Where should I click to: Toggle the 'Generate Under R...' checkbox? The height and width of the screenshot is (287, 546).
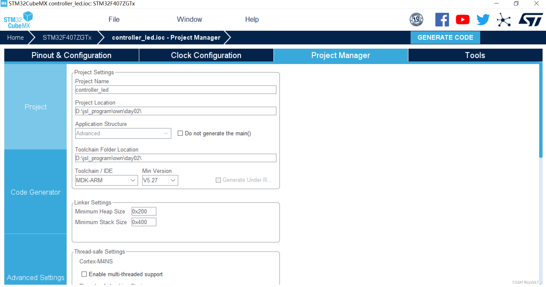pyautogui.click(x=218, y=180)
